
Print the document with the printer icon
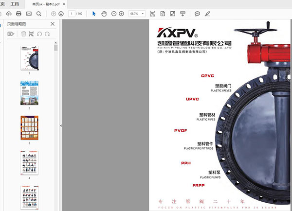18,14
